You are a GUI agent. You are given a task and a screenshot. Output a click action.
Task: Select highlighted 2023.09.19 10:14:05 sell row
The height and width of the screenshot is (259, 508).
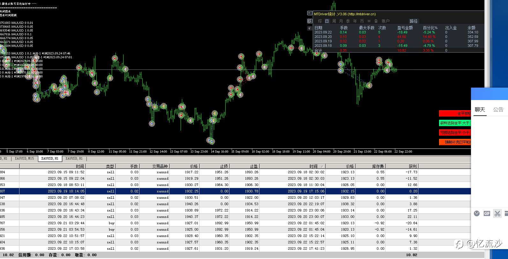tap(235, 191)
